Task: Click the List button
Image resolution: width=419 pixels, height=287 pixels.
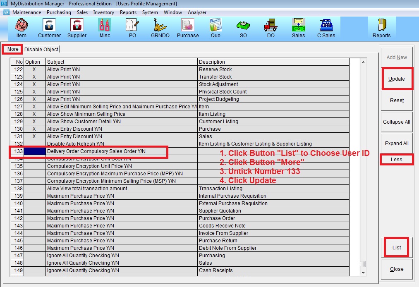Action: [x=396, y=248]
